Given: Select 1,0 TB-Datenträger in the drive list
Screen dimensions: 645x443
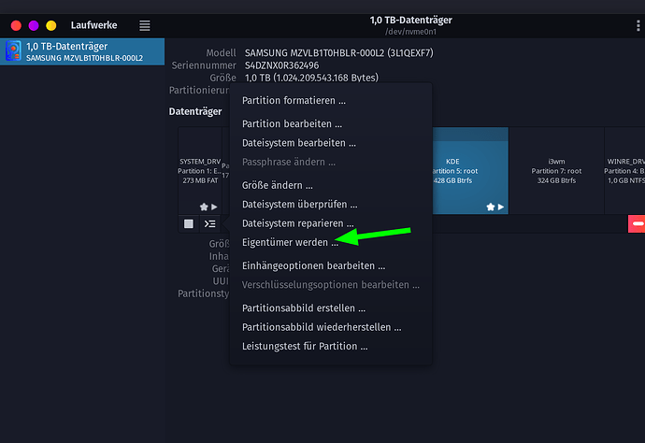Looking at the screenshot, I should (x=84, y=51).
